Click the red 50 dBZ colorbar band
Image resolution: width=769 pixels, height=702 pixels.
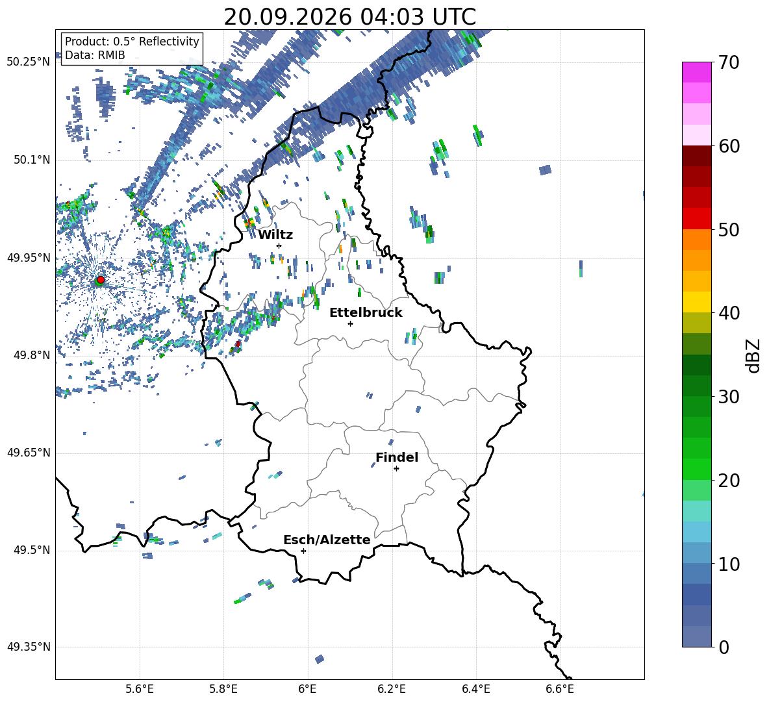click(696, 219)
